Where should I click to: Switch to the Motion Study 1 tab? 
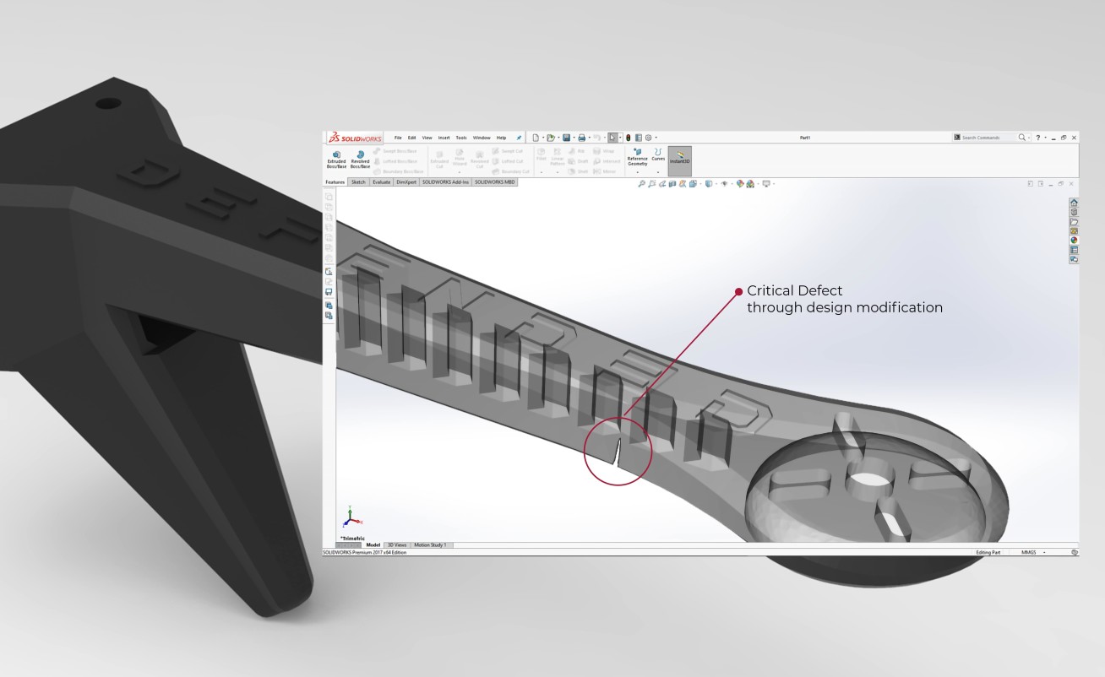click(432, 545)
